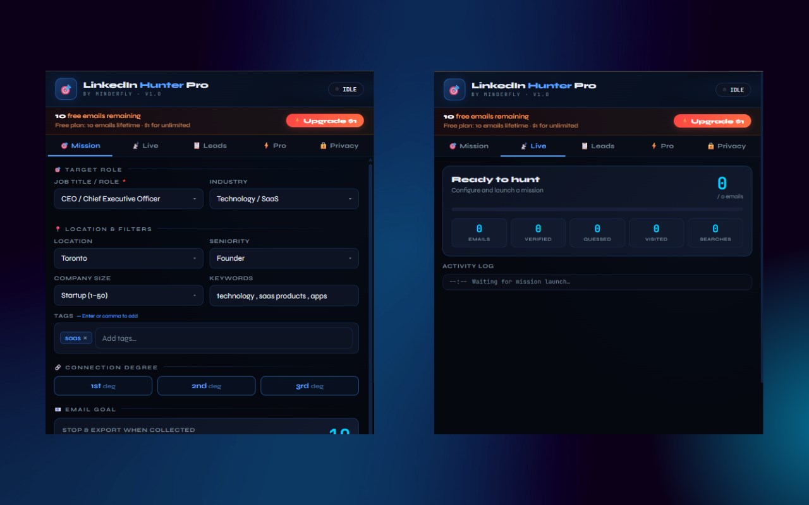Click the 'Ready to hunt' heading
Viewport: 809px width, 505px height.
(x=496, y=179)
